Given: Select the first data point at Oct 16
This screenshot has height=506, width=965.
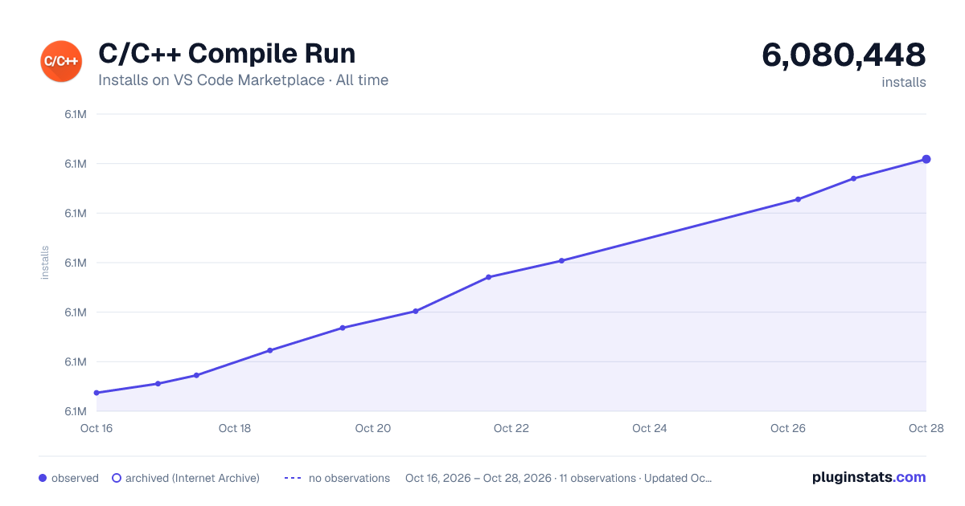Looking at the screenshot, I should click(96, 393).
